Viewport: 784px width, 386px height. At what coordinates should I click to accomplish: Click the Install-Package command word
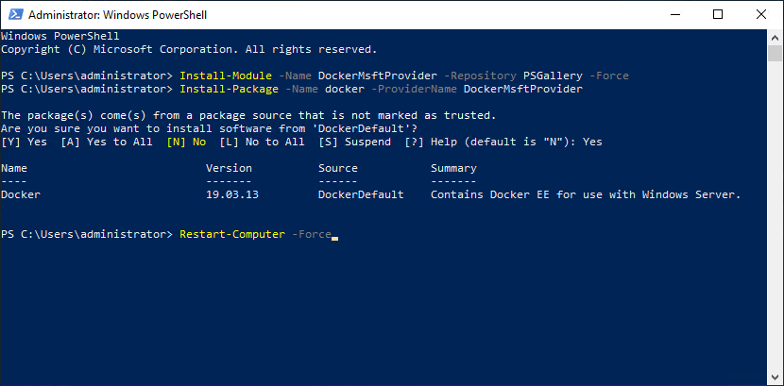pos(222,89)
